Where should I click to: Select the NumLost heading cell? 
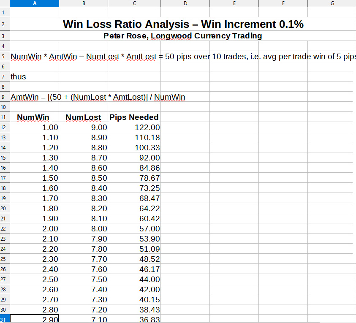click(x=84, y=117)
